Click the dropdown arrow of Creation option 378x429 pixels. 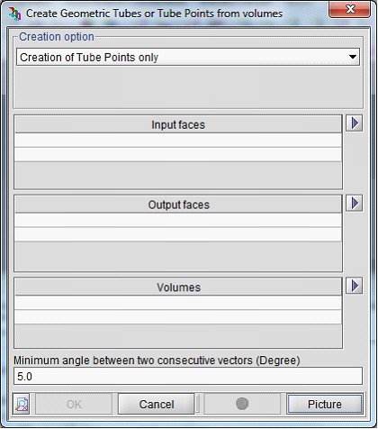(x=353, y=57)
